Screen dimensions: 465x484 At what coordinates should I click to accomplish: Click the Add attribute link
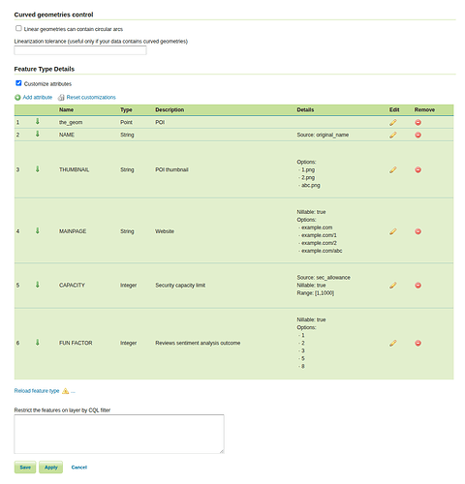[37, 97]
